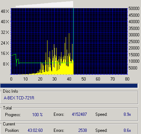Click the Disc Info group label
Viewport: 141px width, 134px height.
pyautogui.click(x=10, y=91)
